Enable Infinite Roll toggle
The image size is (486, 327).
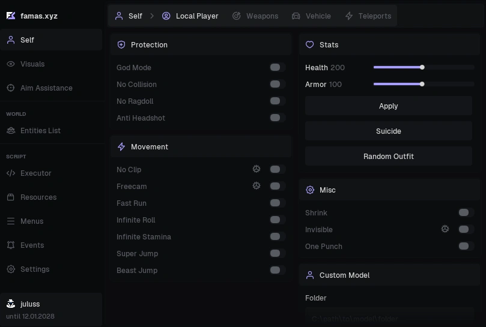(278, 220)
